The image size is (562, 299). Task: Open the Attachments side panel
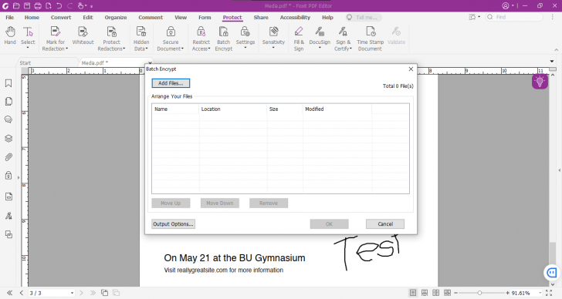click(8, 157)
